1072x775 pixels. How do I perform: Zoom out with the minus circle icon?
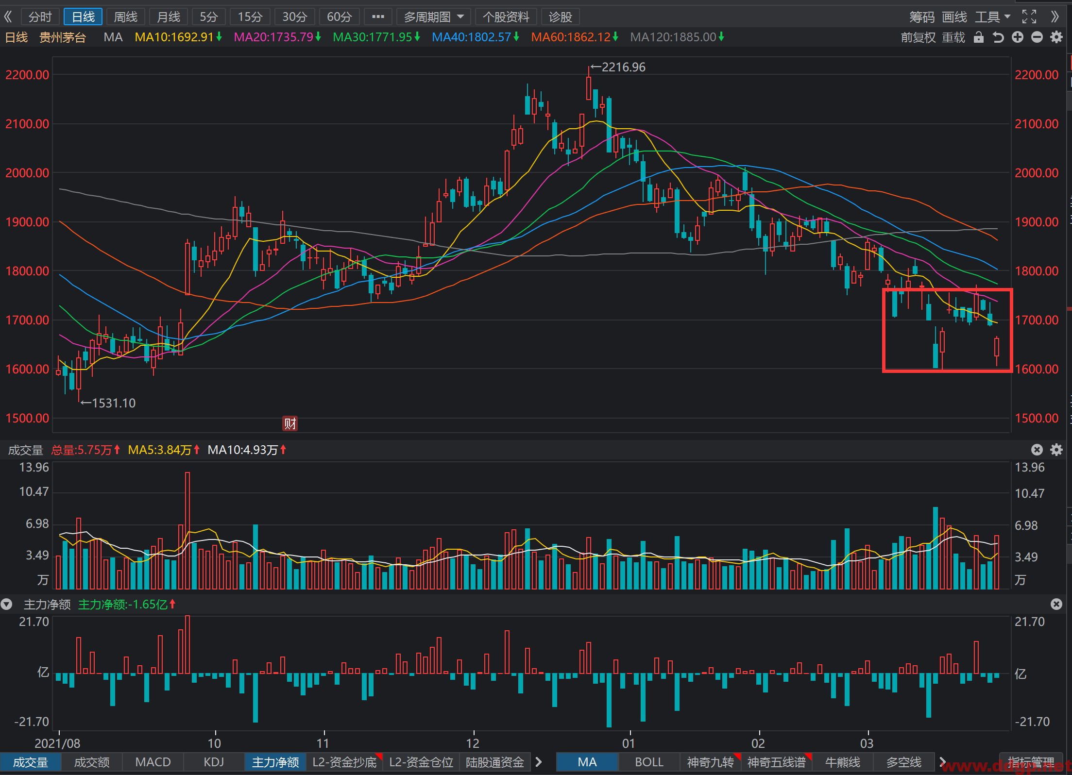[1037, 37]
